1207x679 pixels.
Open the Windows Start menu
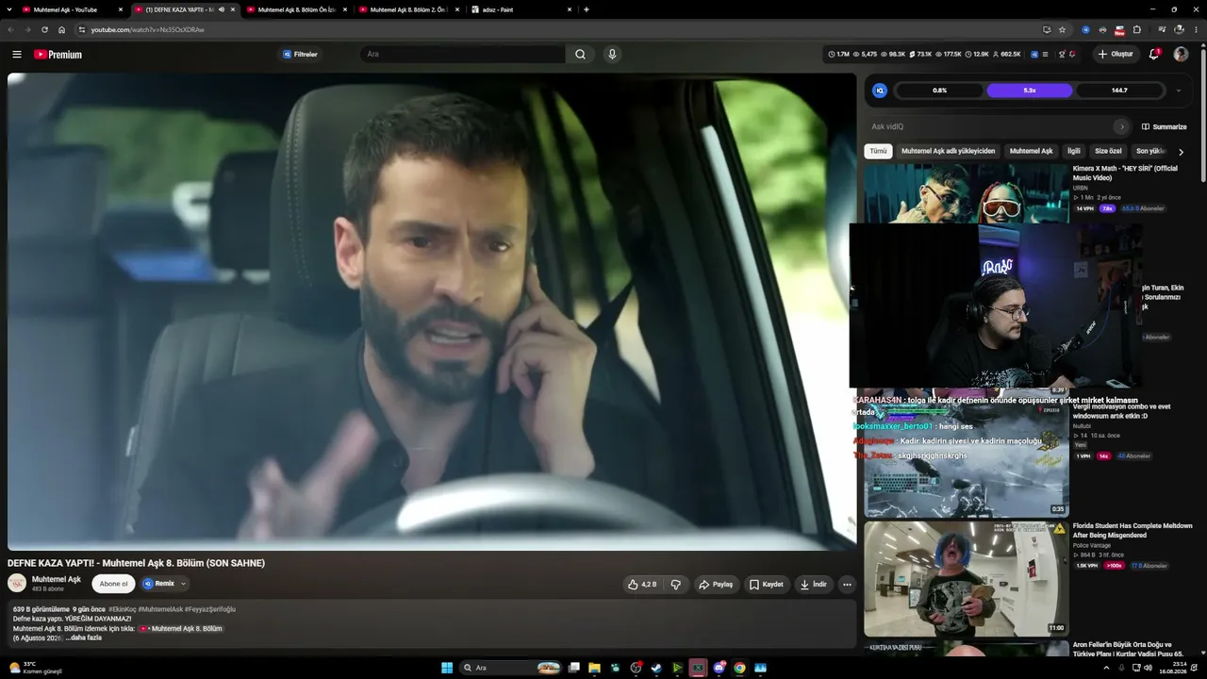pos(447,668)
